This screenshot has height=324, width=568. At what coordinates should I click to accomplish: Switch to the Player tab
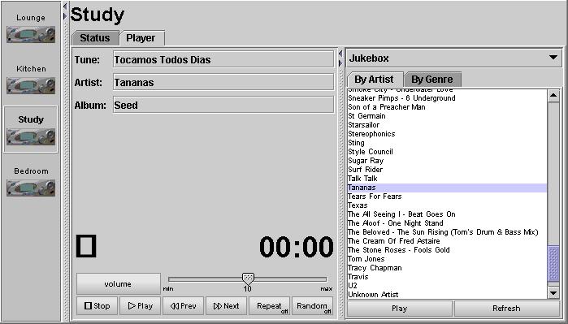click(141, 38)
